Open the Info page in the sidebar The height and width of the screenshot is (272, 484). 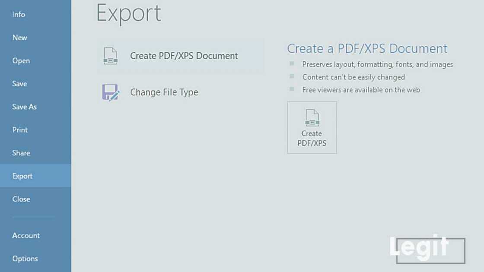click(x=19, y=15)
